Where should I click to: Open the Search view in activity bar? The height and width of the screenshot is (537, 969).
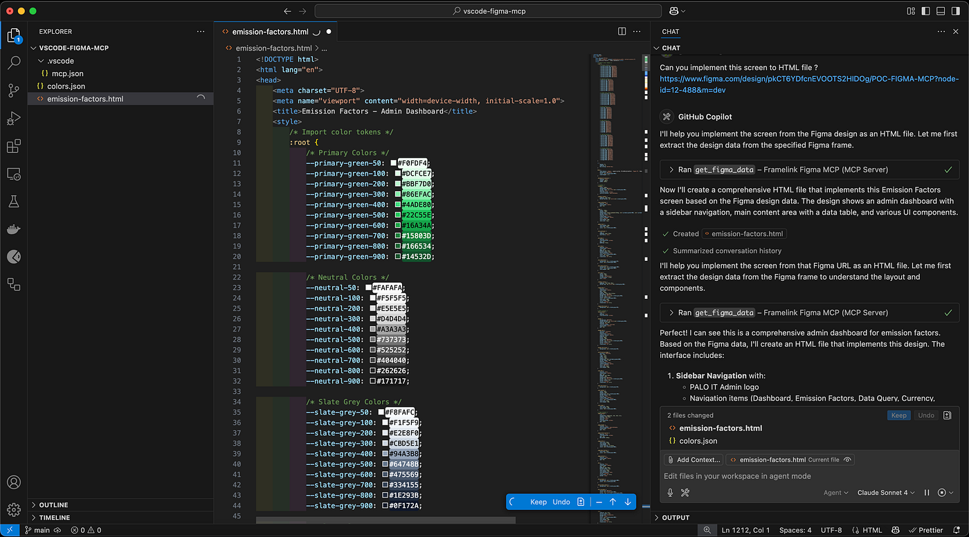point(14,62)
